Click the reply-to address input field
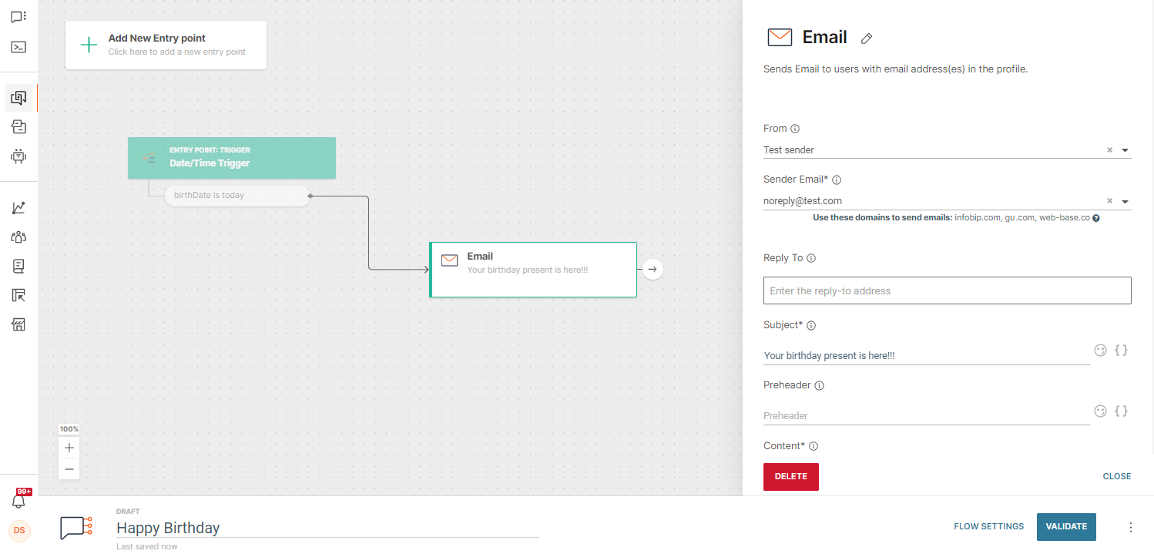 click(947, 290)
